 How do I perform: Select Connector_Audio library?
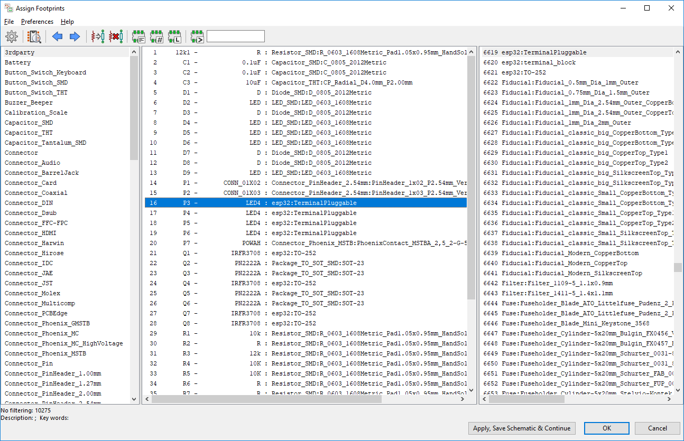pyautogui.click(x=66, y=163)
